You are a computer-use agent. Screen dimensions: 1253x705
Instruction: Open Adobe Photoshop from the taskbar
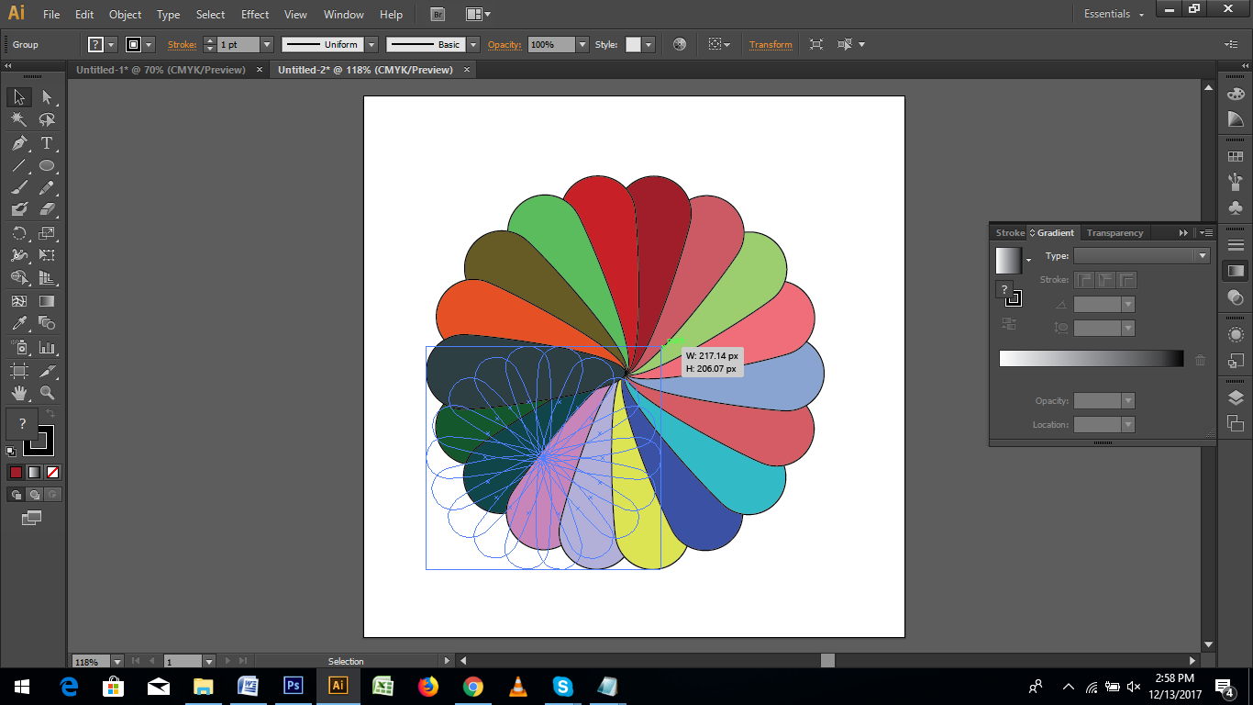coord(294,687)
